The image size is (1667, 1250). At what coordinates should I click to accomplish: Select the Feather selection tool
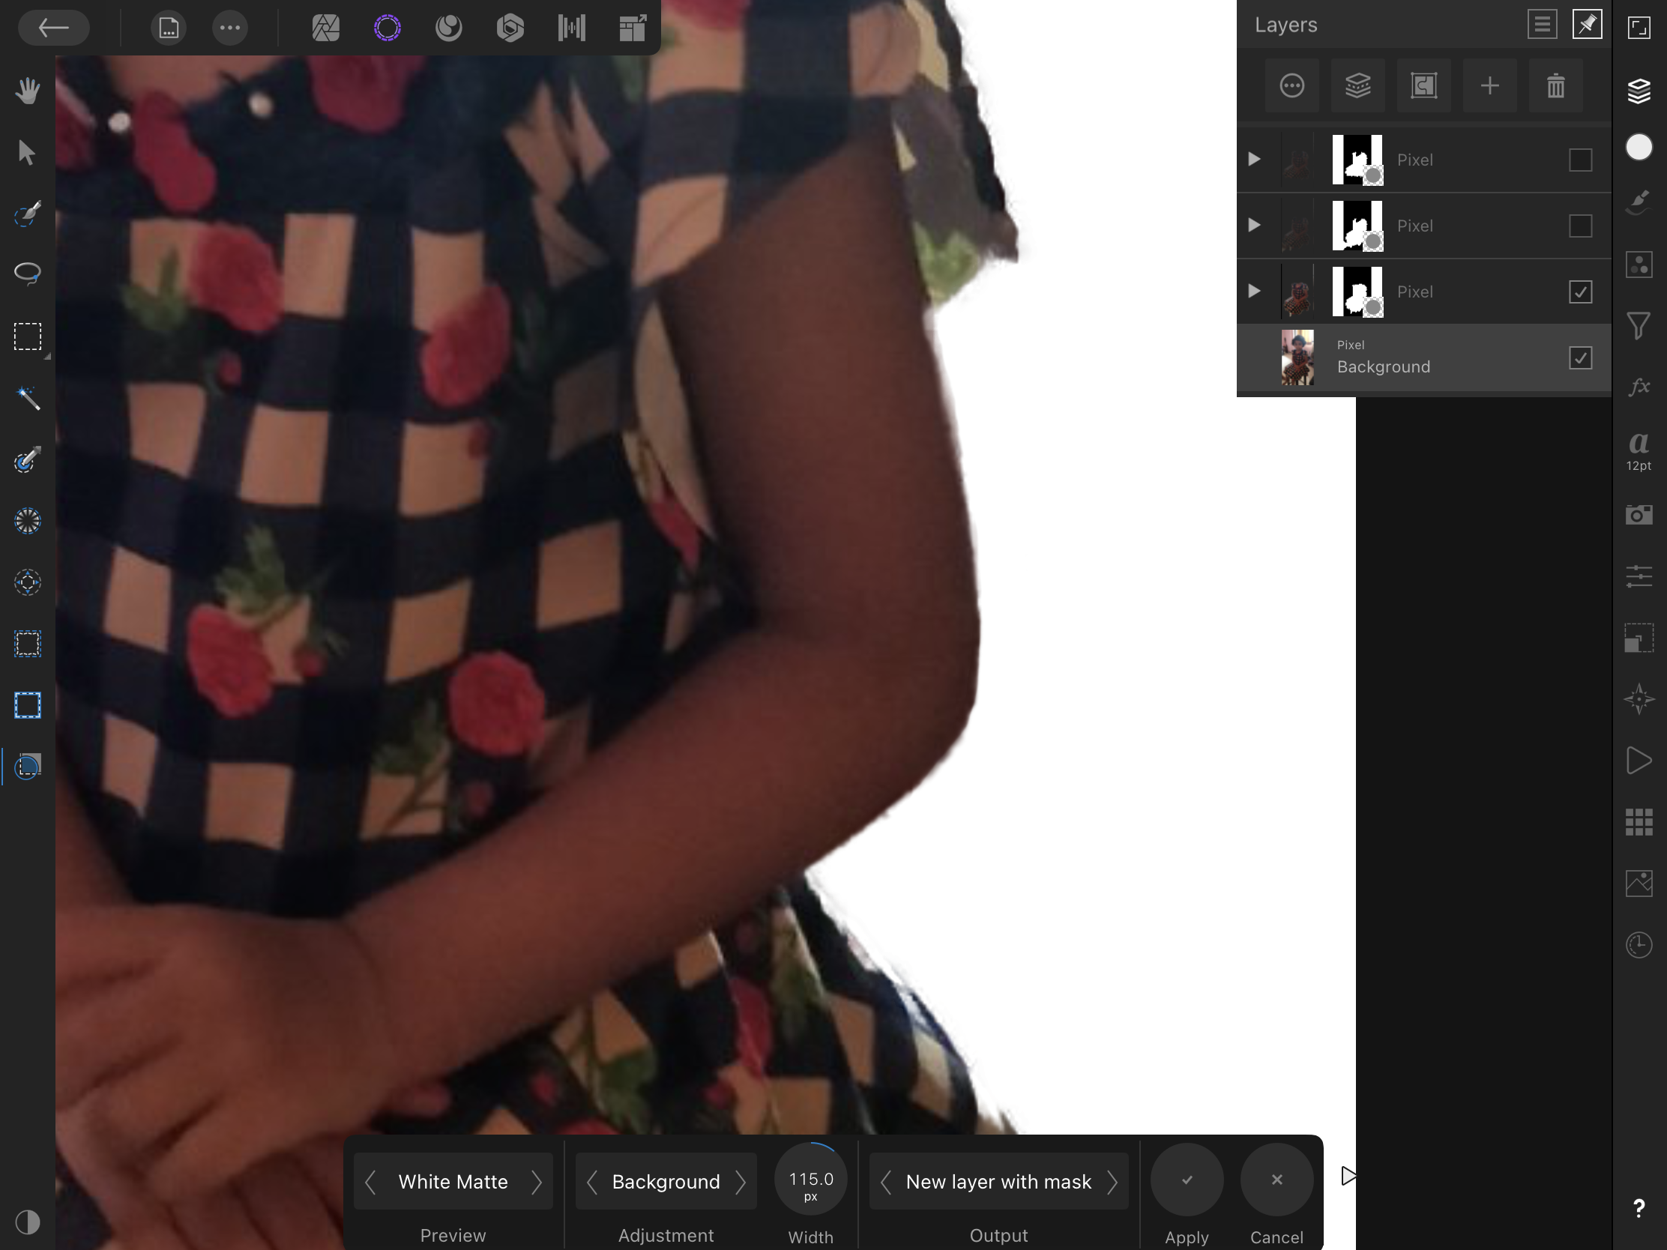28,644
